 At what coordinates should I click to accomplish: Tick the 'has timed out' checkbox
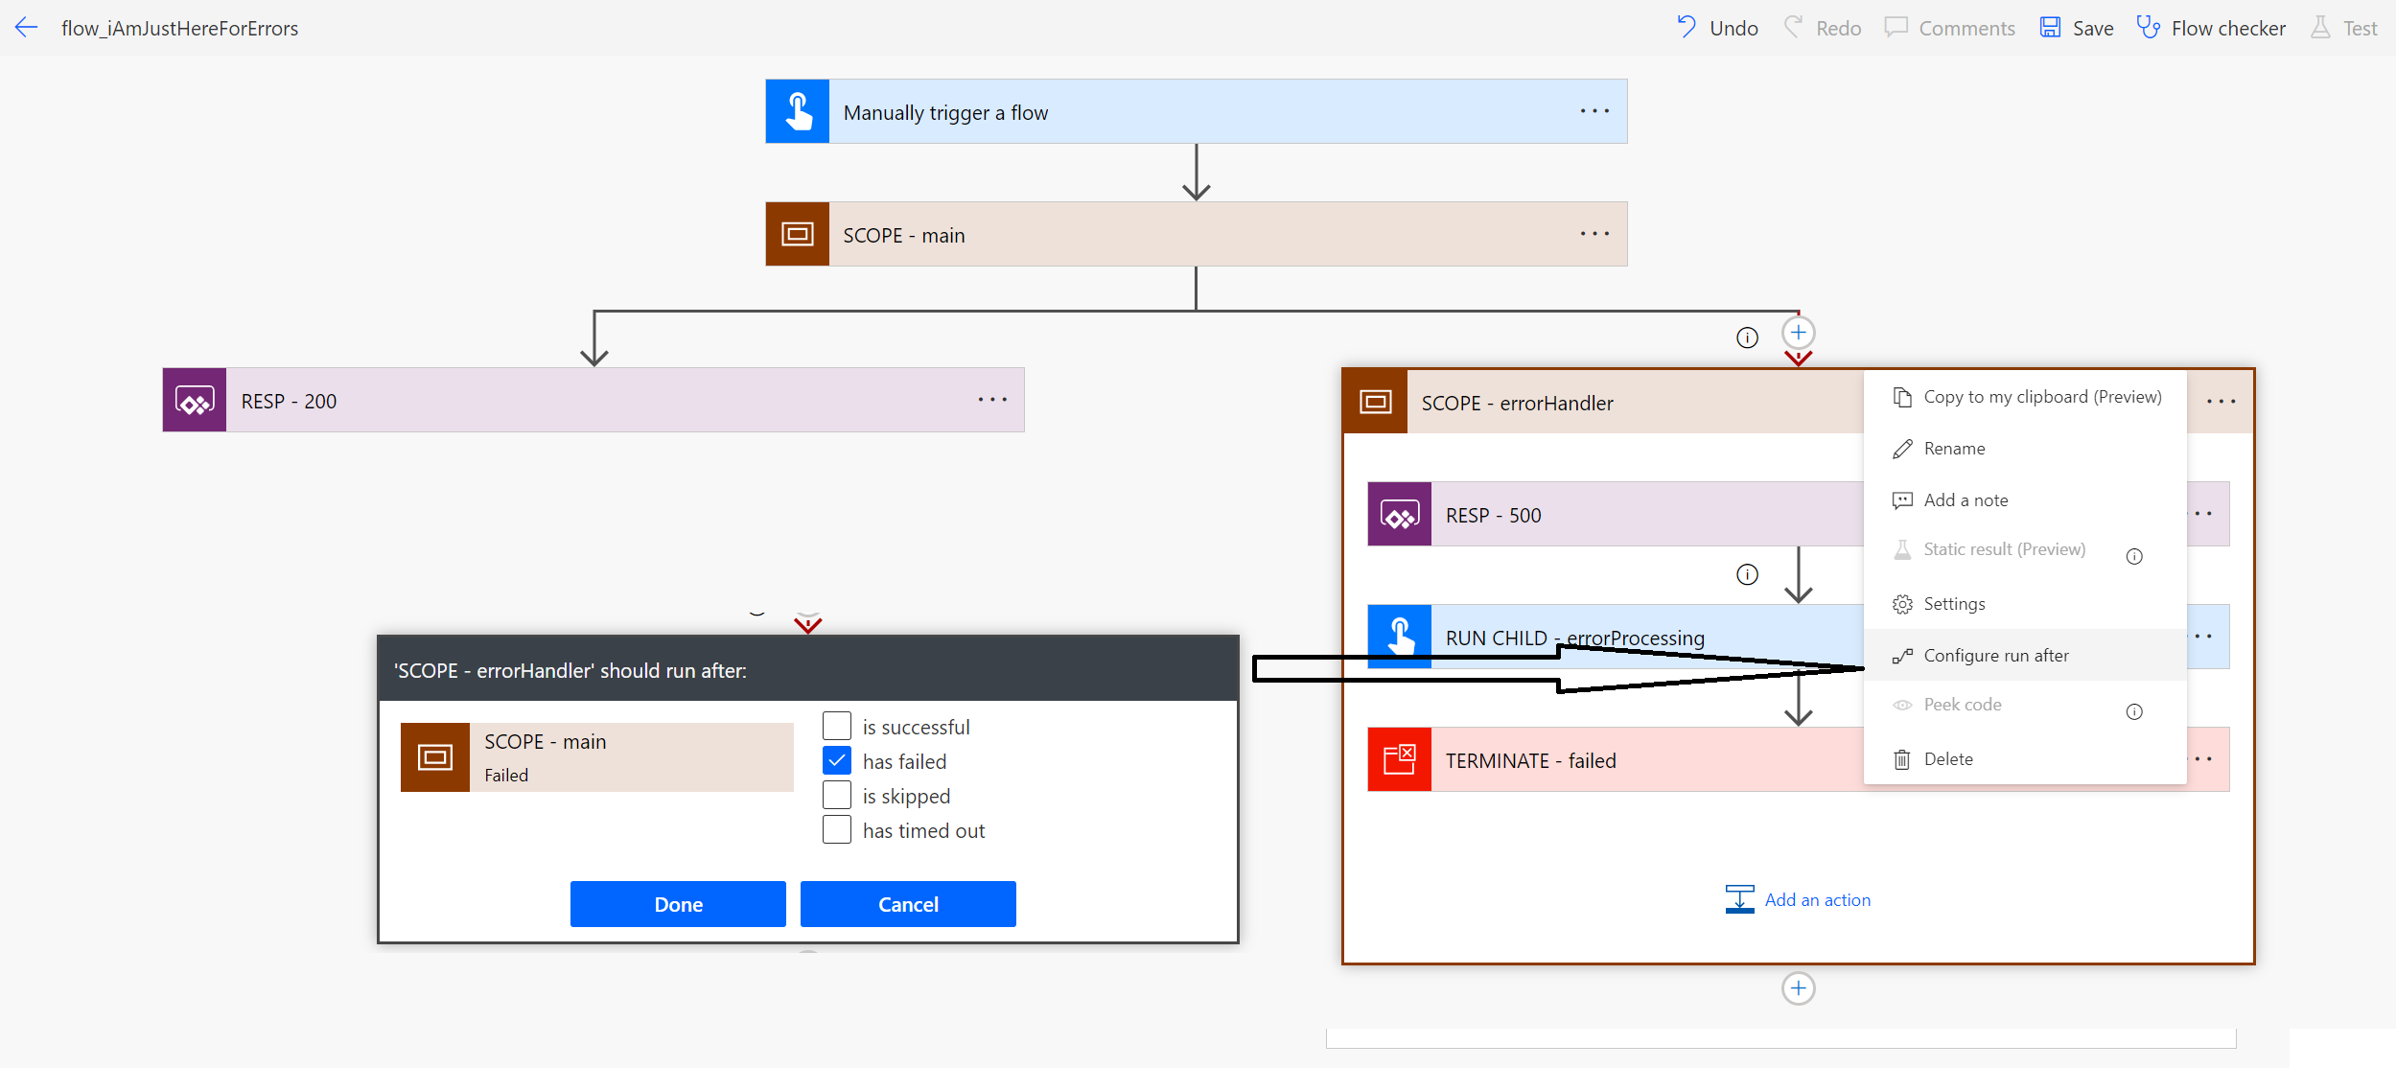click(x=837, y=830)
